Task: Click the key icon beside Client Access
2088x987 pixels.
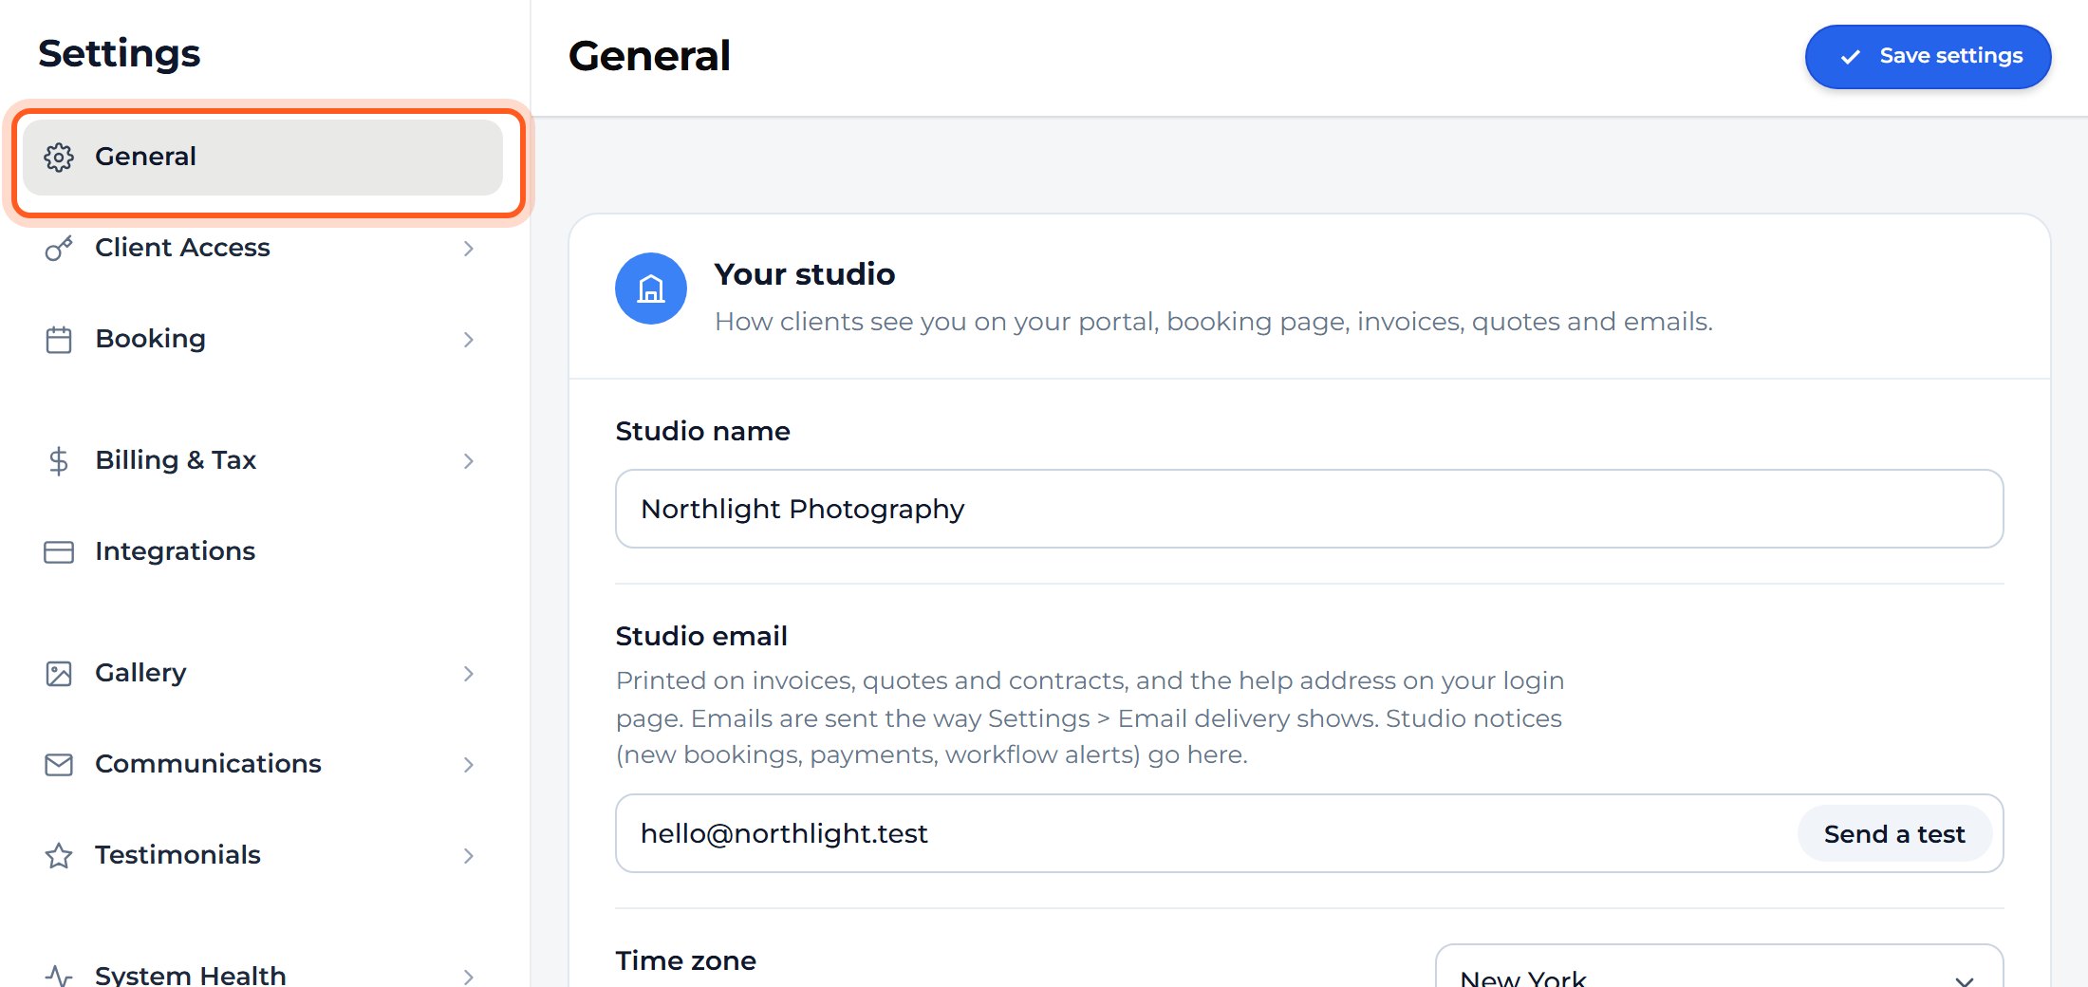Action: pyautogui.click(x=59, y=249)
